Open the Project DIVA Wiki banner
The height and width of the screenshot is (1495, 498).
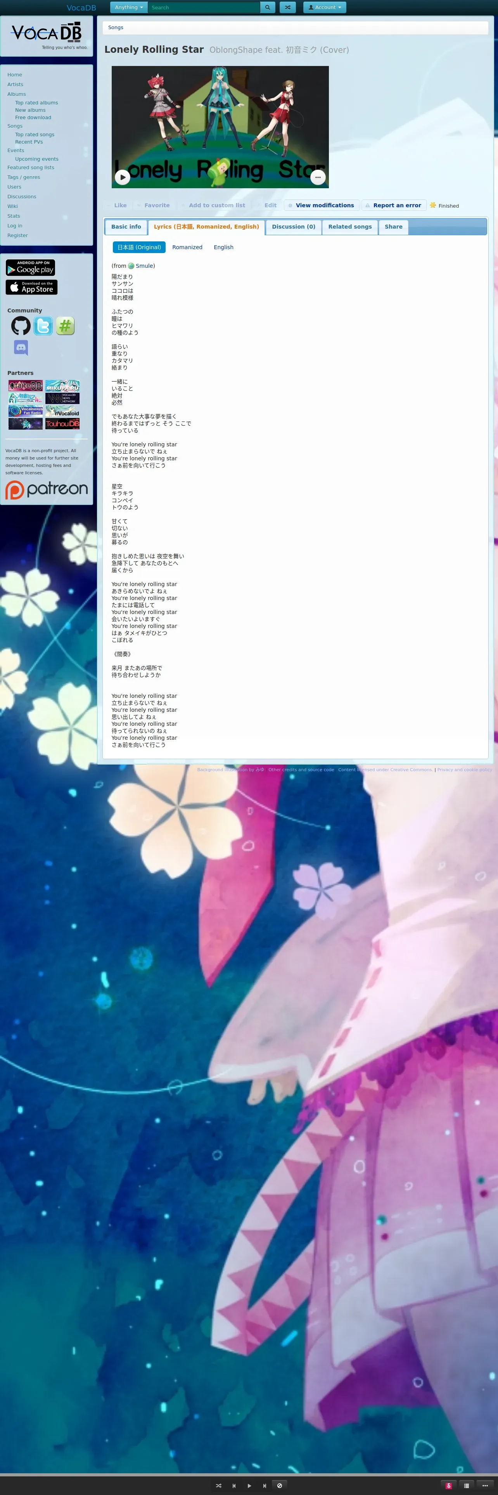pyautogui.click(x=26, y=398)
